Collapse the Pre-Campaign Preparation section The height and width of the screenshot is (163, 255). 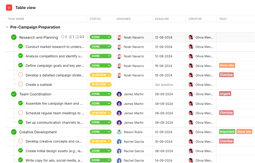click(7, 27)
